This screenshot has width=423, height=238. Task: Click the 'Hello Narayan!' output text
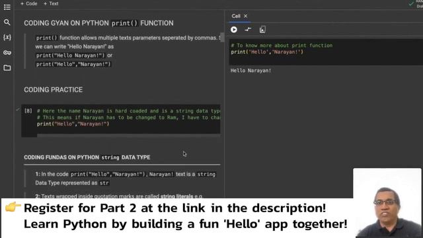coord(250,71)
